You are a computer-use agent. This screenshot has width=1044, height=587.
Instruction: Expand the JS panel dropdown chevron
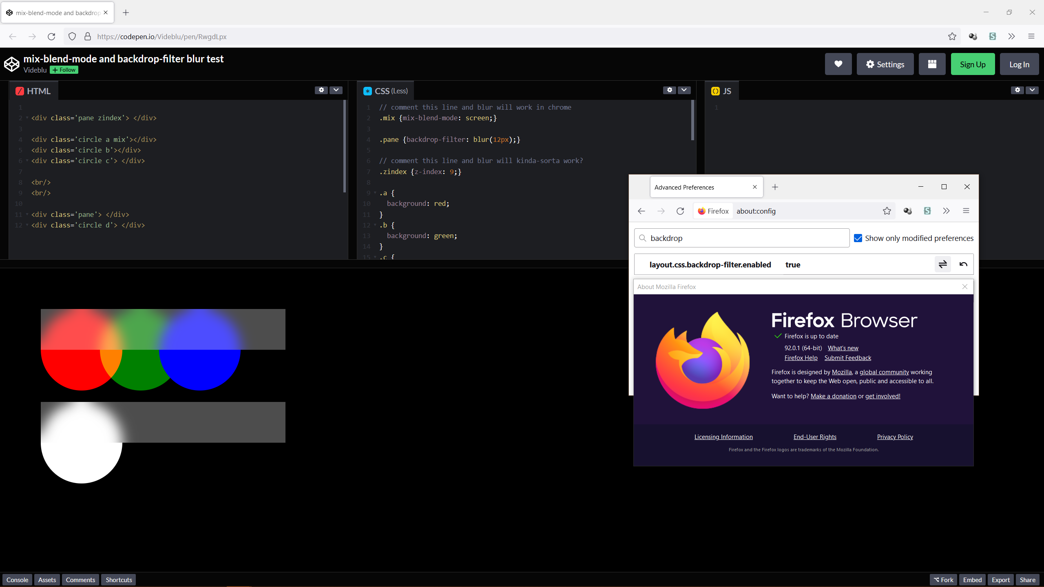click(1032, 90)
